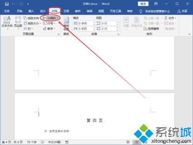The width and height of the screenshot is (193, 145).
Task: Open the 对齐 align dropdown
Action: click(170, 18)
